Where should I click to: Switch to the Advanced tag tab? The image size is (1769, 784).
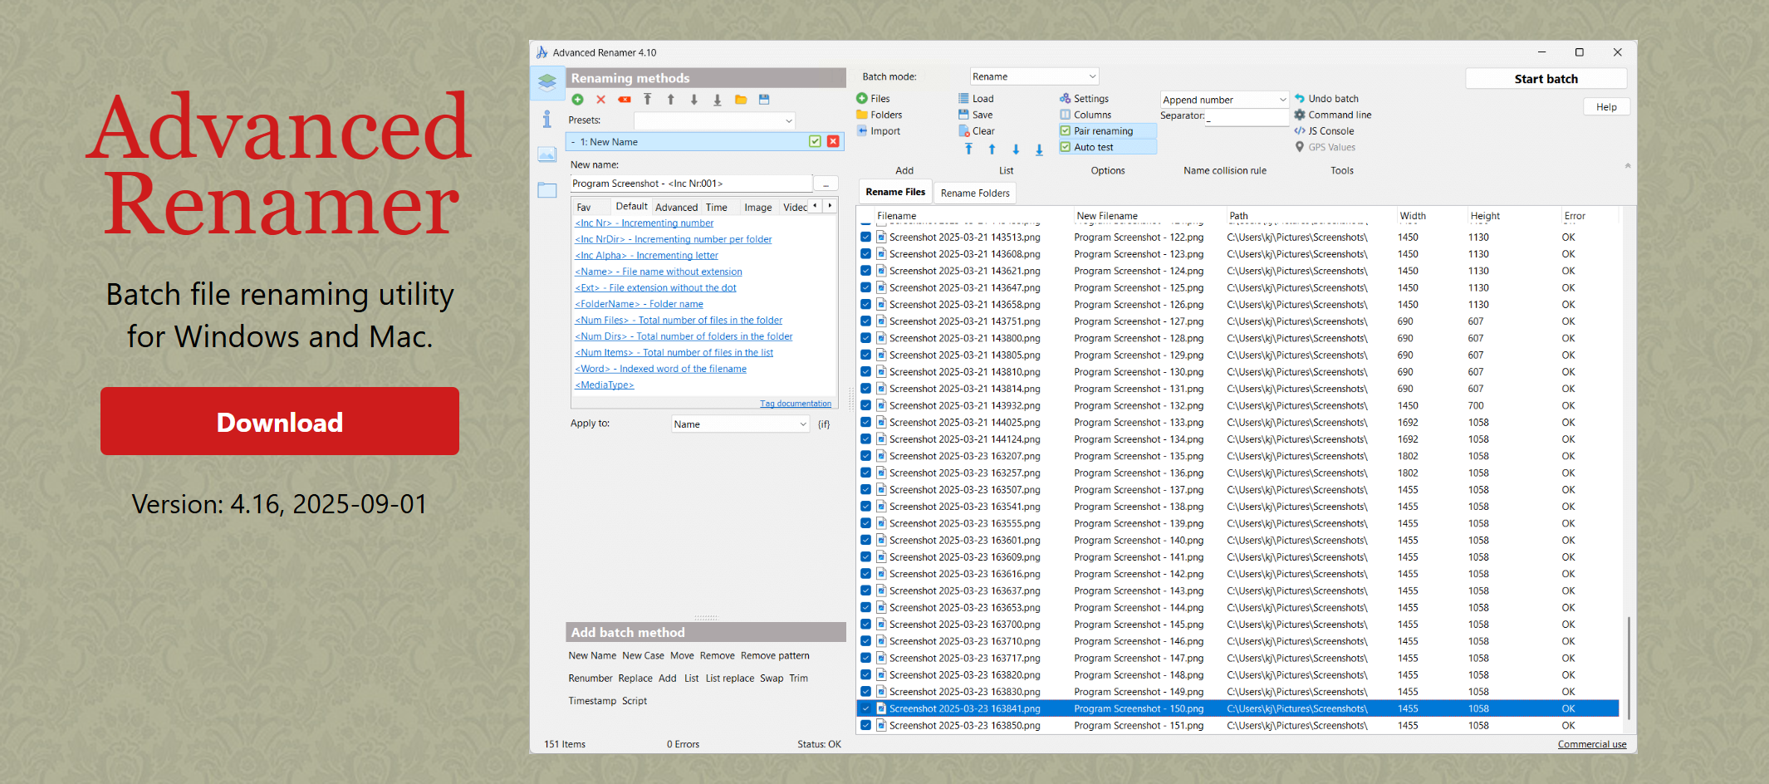pos(676,208)
